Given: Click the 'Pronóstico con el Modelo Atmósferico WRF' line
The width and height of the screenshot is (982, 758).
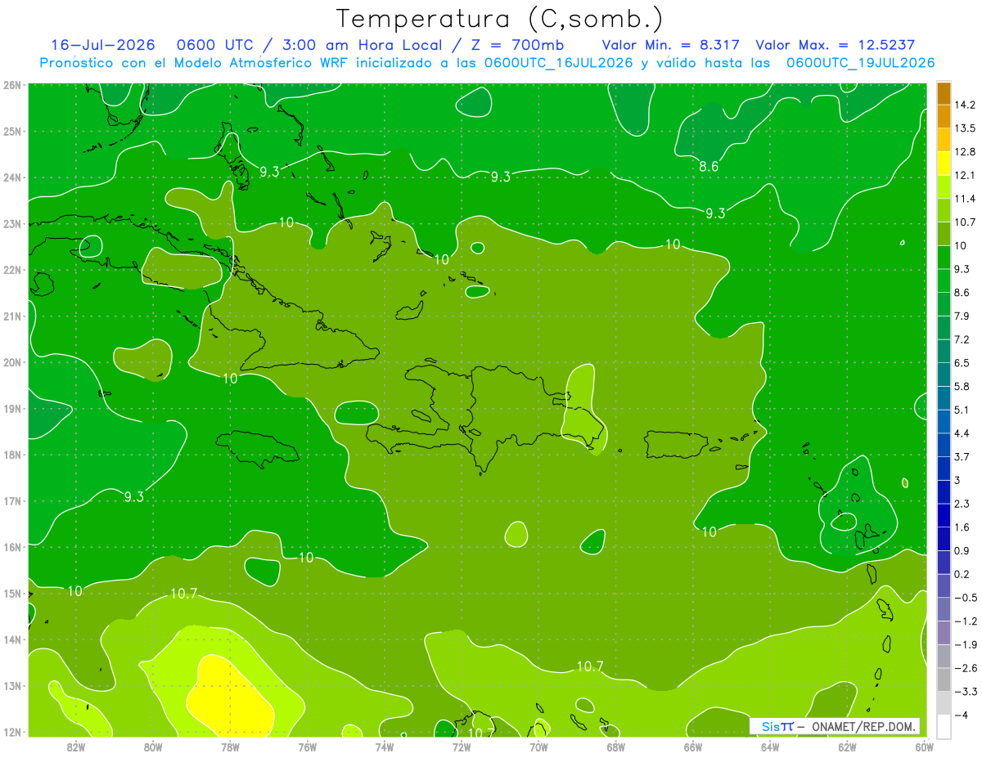Looking at the screenshot, I should [x=487, y=63].
